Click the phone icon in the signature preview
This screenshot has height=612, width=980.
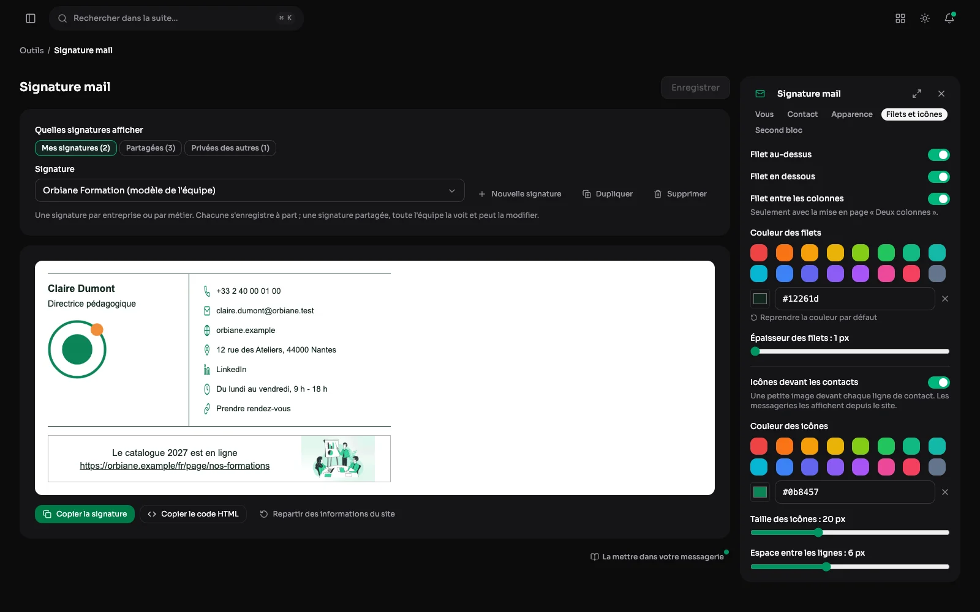pos(207,291)
